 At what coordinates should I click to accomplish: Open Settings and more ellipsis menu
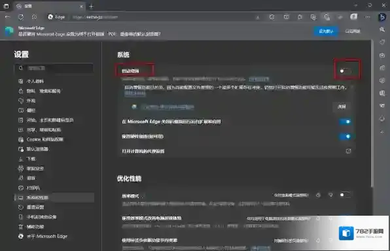(368, 17)
